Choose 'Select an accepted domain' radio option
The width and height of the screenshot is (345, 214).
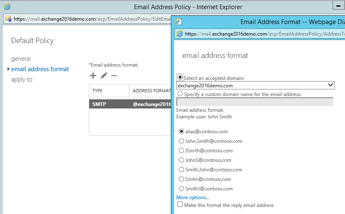pos(180,77)
